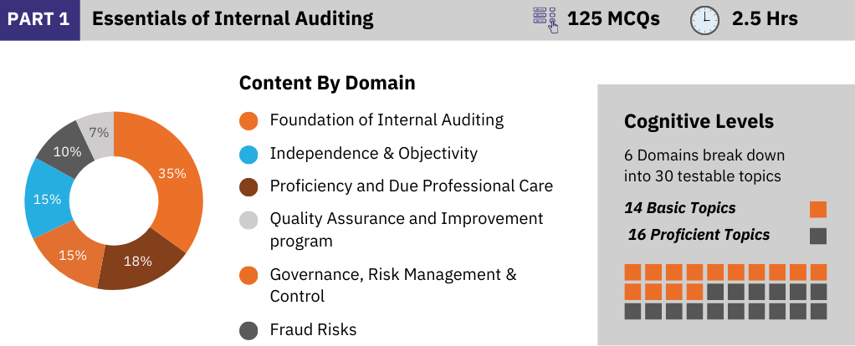The image size is (855, 346).
Task: Select the 7% light gray donut segment
Action: point(98,132)
